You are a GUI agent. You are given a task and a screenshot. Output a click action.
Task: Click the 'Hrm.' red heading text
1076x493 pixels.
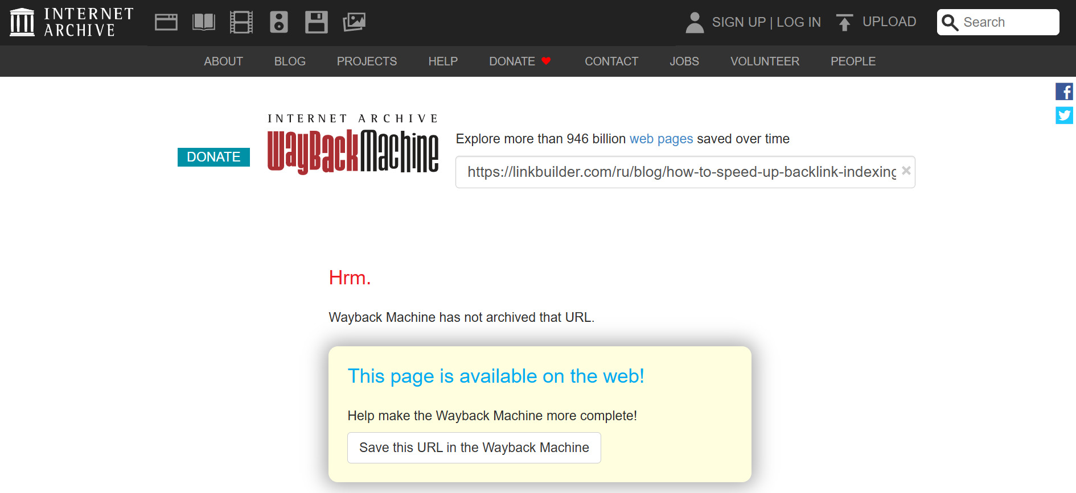(350, 277)
